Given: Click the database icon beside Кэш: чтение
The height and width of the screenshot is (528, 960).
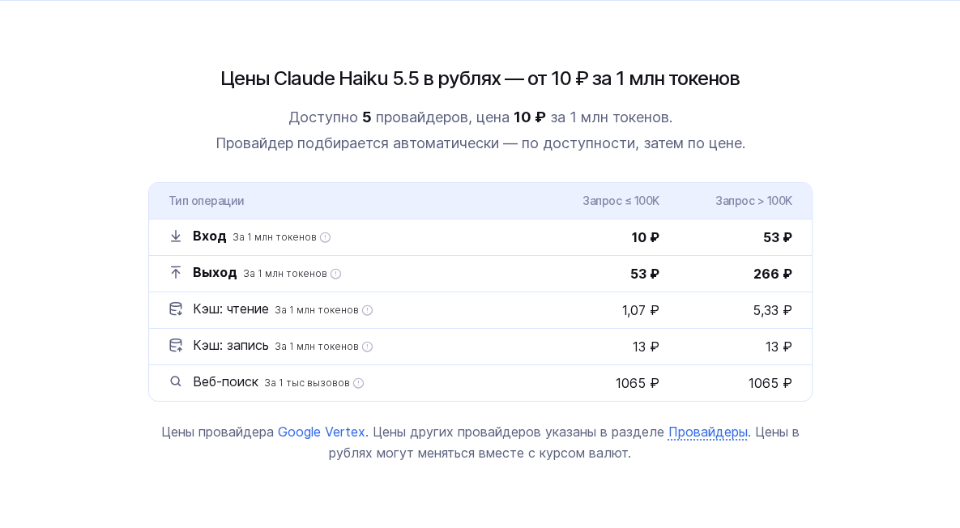Looking at the screenshot, I should click(x=176, y=309).
